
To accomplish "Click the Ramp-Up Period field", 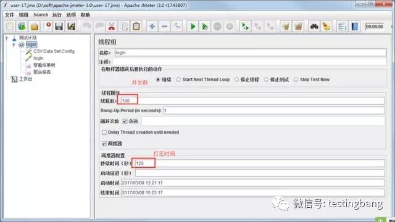I will coord(274,110).
